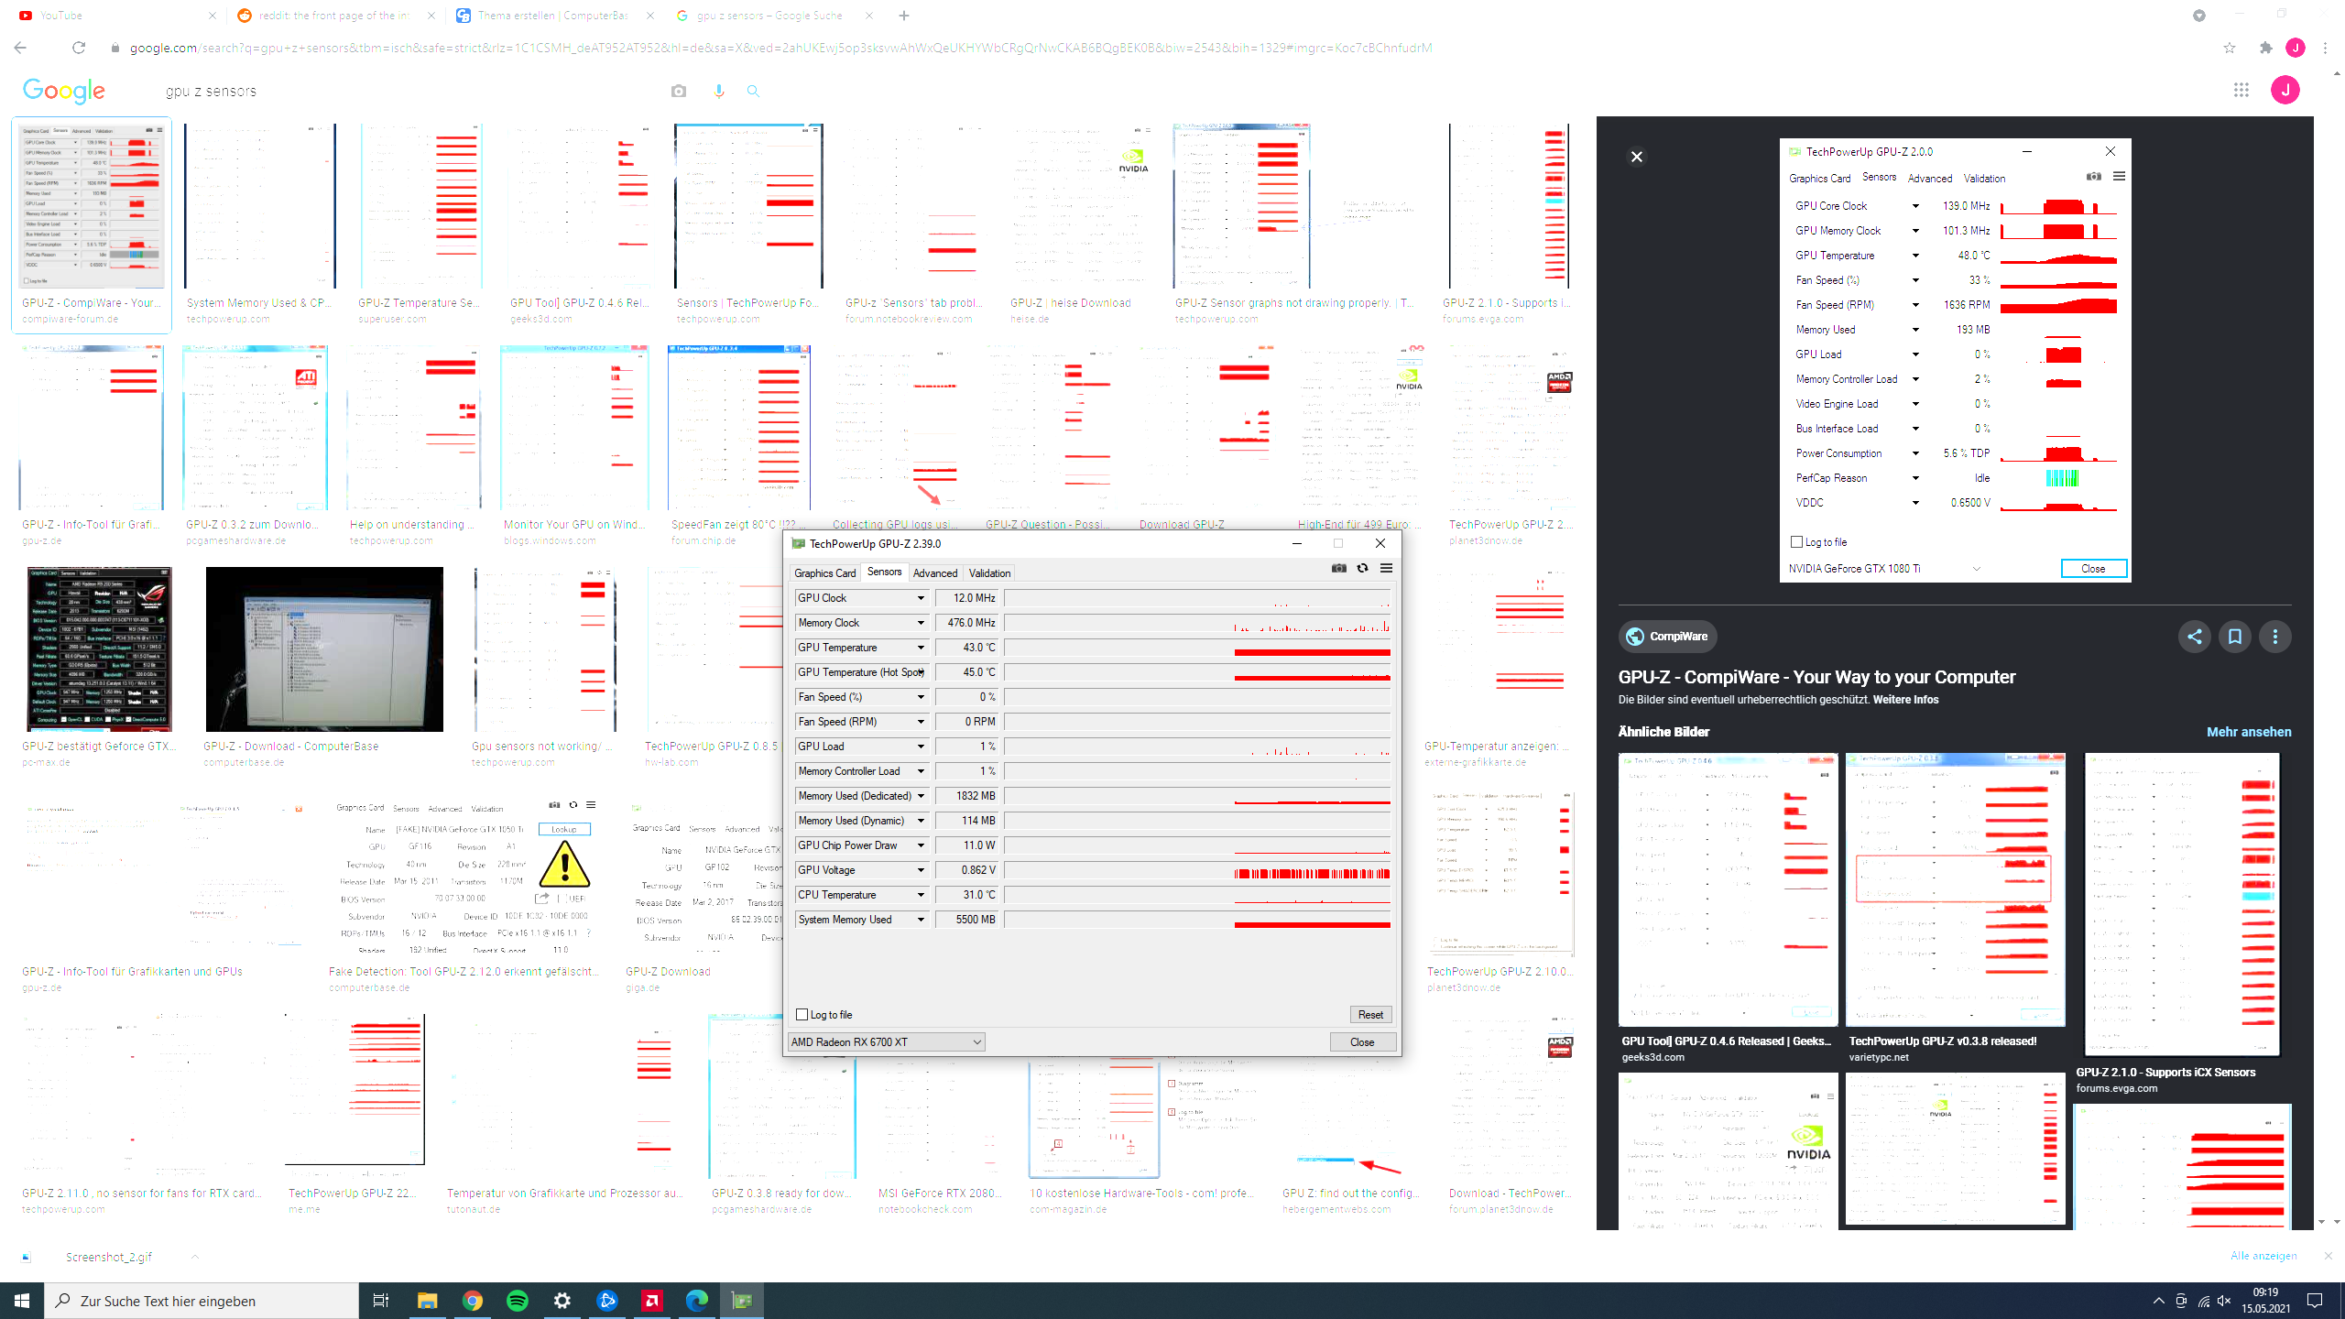Image resolution: width=2345 pixels, height=1319 pixels.
Task: Expand GPU Clock sensor dropdown
Action: [x=921, y=598]
